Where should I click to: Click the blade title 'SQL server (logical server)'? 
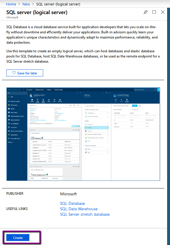pyautogui.click(x=37, y=12)
